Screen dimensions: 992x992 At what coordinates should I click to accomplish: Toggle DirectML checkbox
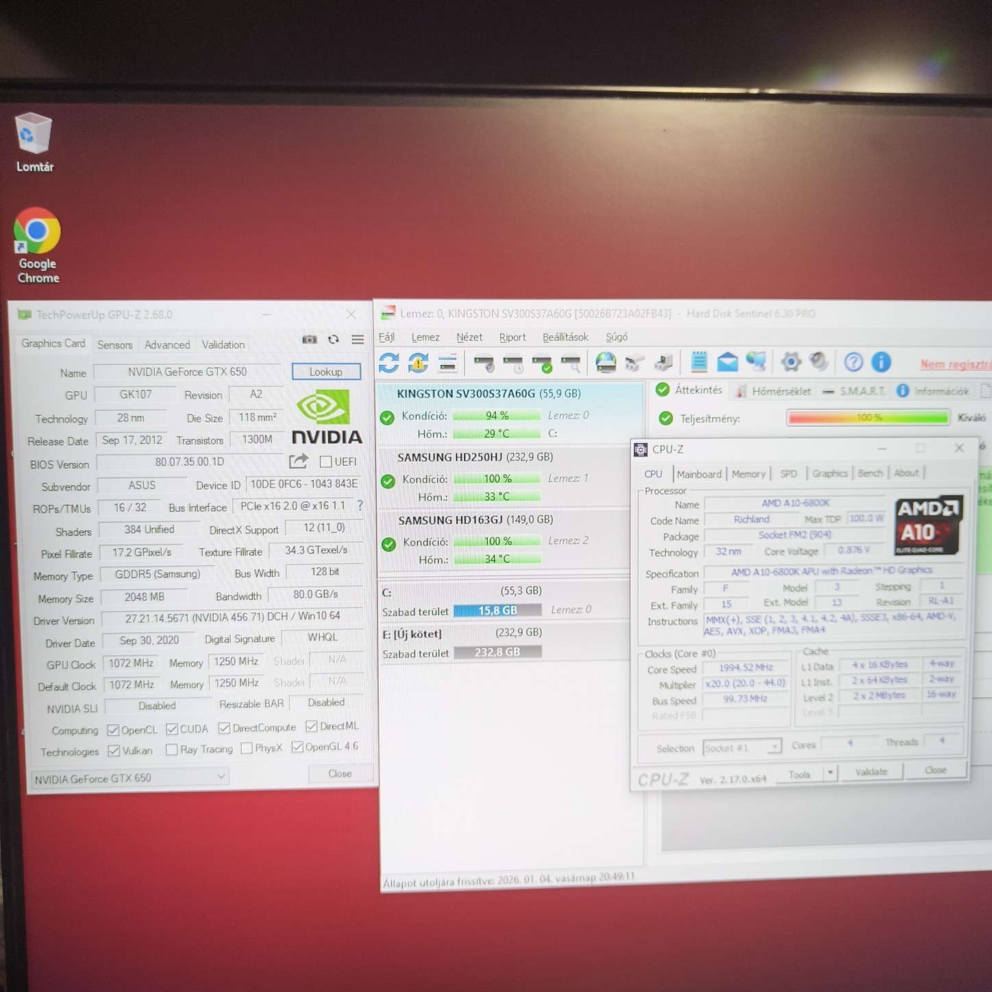coord(312,726)
